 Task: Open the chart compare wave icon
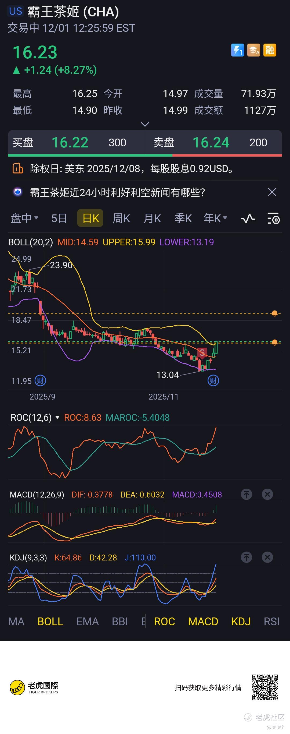tap(248, 218)
